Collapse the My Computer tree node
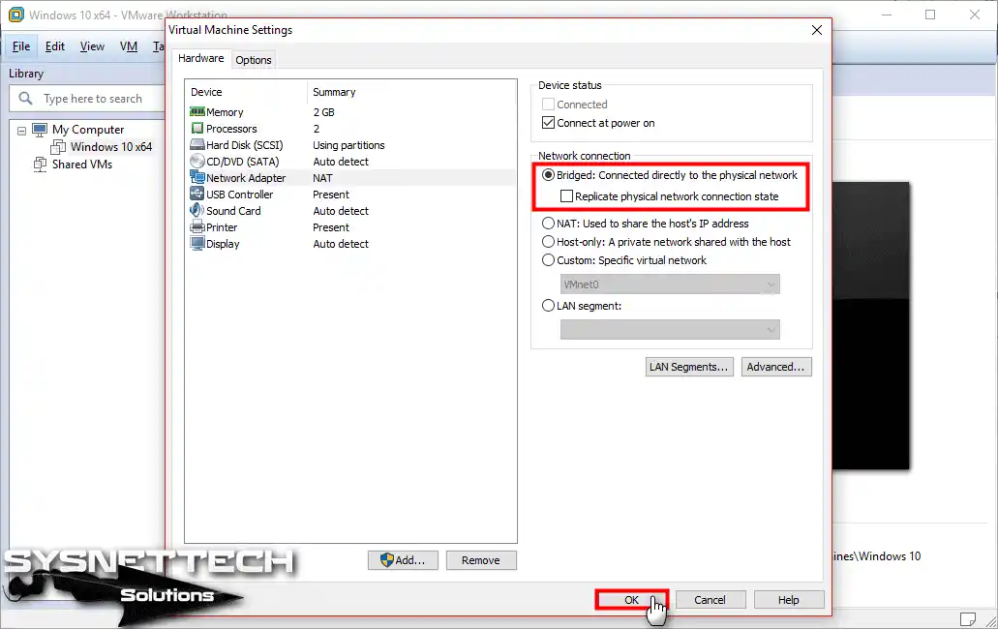Screen dimensions: 998x629 (x=21, y=131)
